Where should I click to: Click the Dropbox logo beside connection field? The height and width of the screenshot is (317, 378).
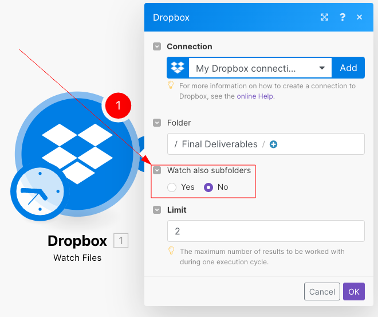pos(178,68)
